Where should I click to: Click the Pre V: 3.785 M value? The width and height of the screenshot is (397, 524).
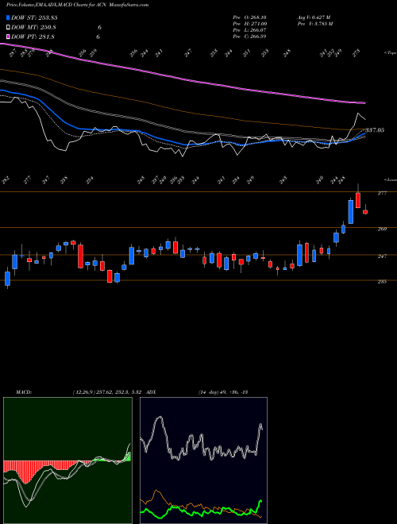coord(314,24)
